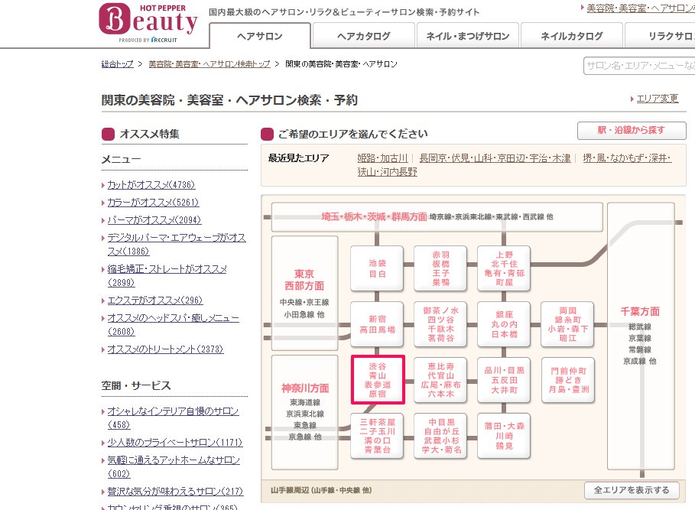
Task: Choose the 中目黒・自由が丘 area tile
Action: click(440, 436)
